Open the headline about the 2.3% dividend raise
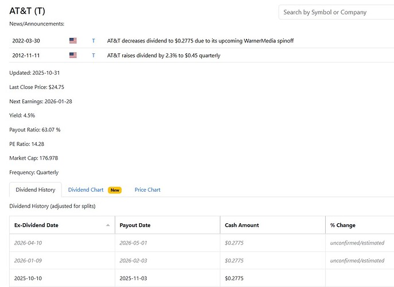This screenshot has width=394, height=287. coord(163,55)
